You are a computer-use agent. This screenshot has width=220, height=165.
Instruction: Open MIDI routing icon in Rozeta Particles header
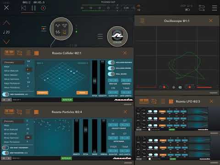[x=19, y=112]
